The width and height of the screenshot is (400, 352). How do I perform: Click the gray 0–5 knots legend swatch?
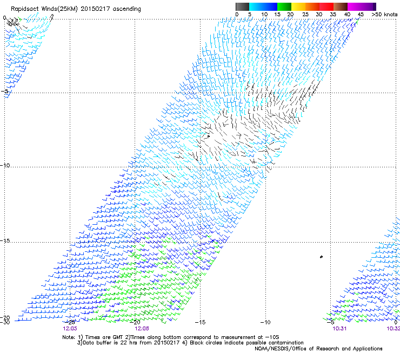click(242, 6)
